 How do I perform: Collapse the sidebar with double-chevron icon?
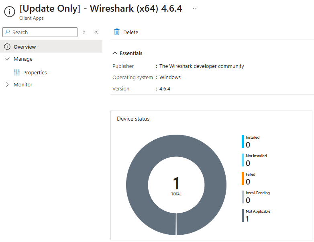(96, 32)
